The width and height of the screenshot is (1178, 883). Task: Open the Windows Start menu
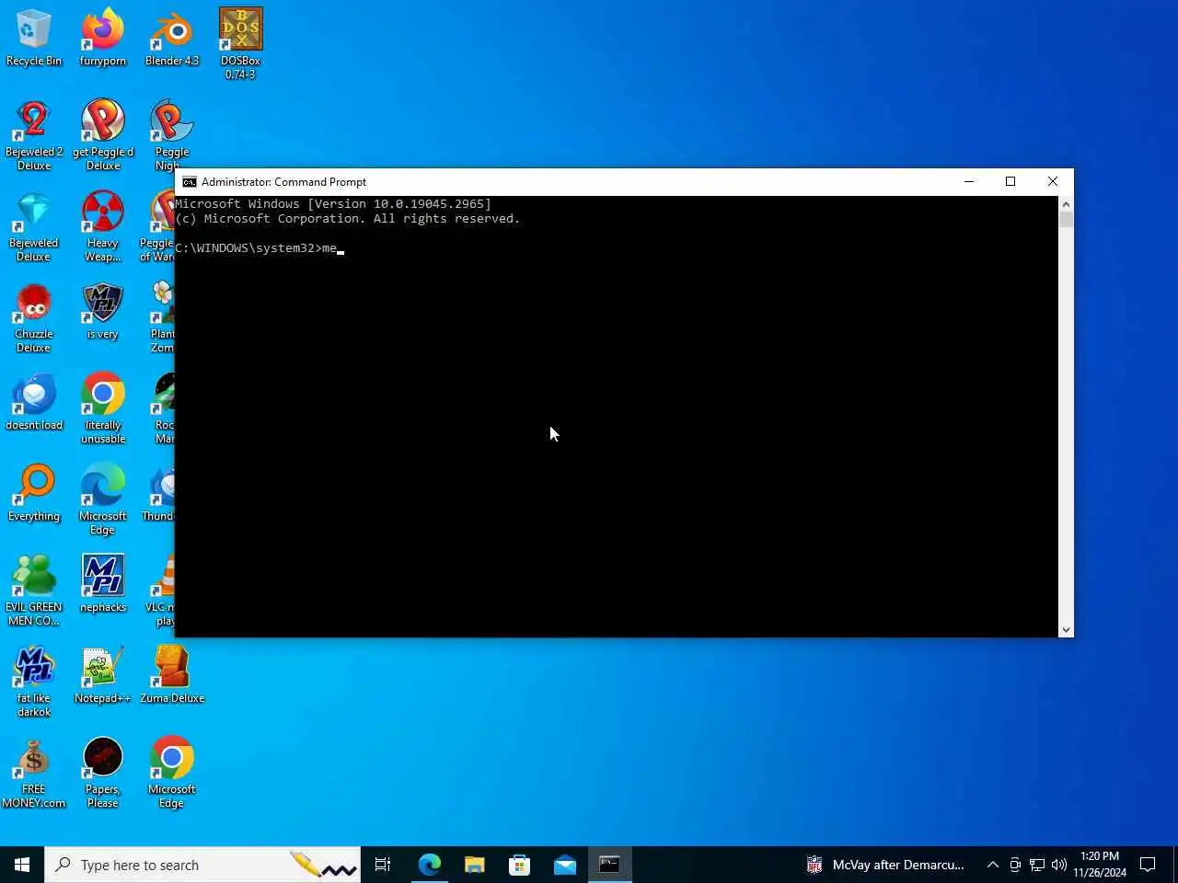pos(22,865)
